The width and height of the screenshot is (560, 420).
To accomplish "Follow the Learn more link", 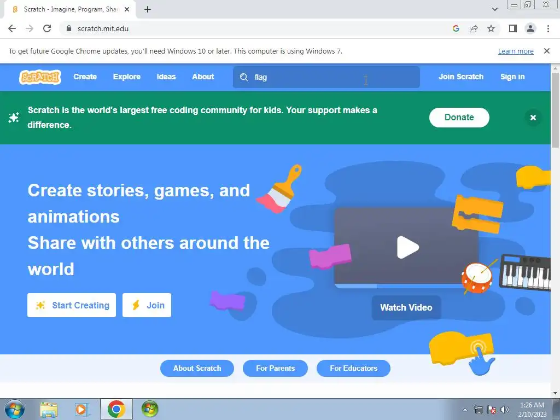I will click(x=516, y=51).
